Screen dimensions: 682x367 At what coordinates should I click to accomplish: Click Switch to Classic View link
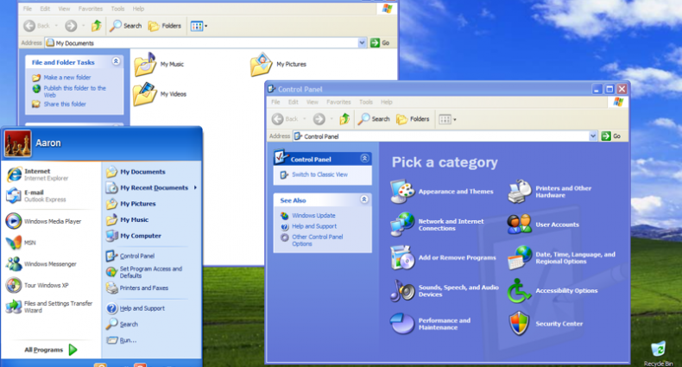click(x=319, y=174)
